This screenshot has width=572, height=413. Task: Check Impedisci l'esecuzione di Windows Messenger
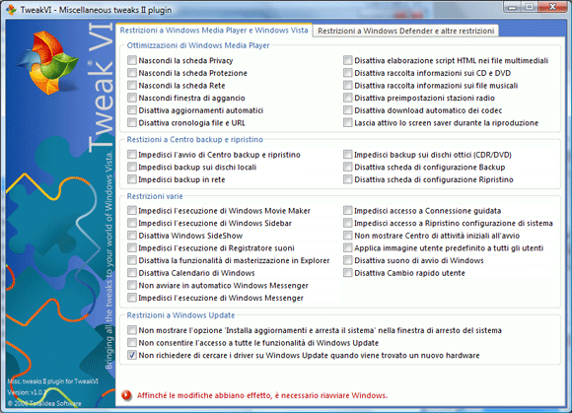(132, 298)
